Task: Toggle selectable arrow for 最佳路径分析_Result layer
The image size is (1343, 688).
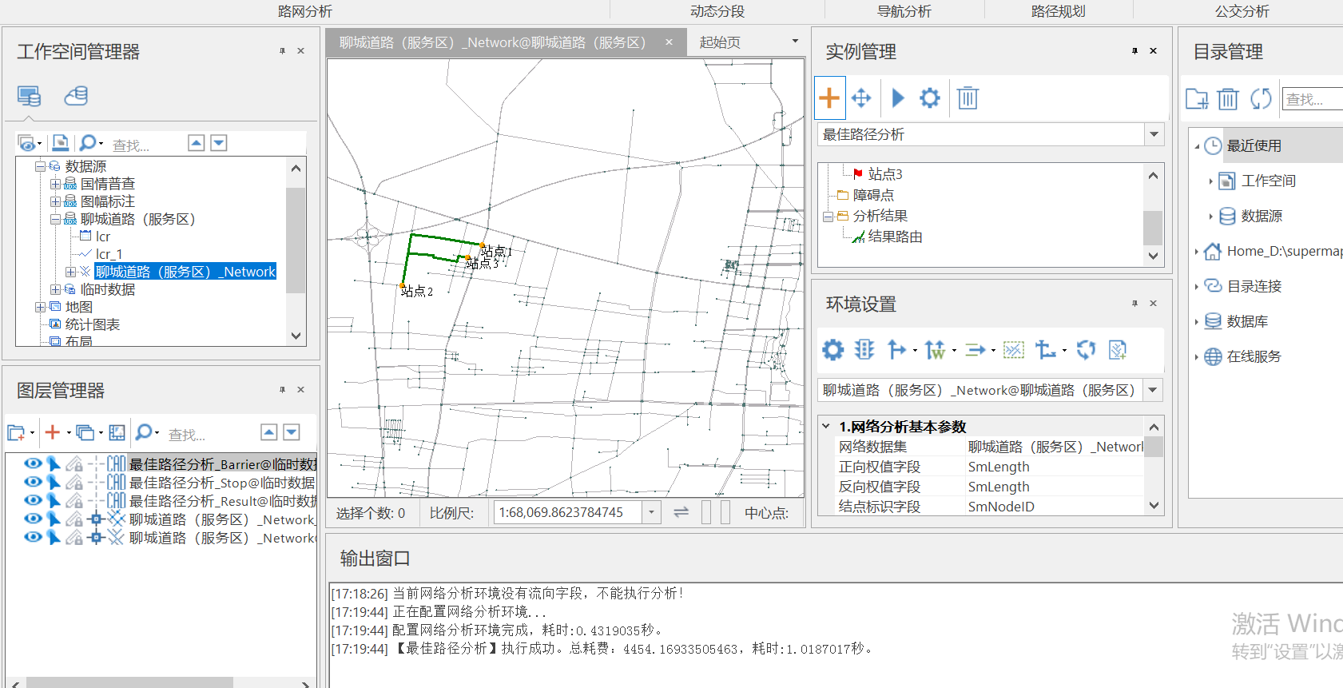Action: click(x=54, y=500)
